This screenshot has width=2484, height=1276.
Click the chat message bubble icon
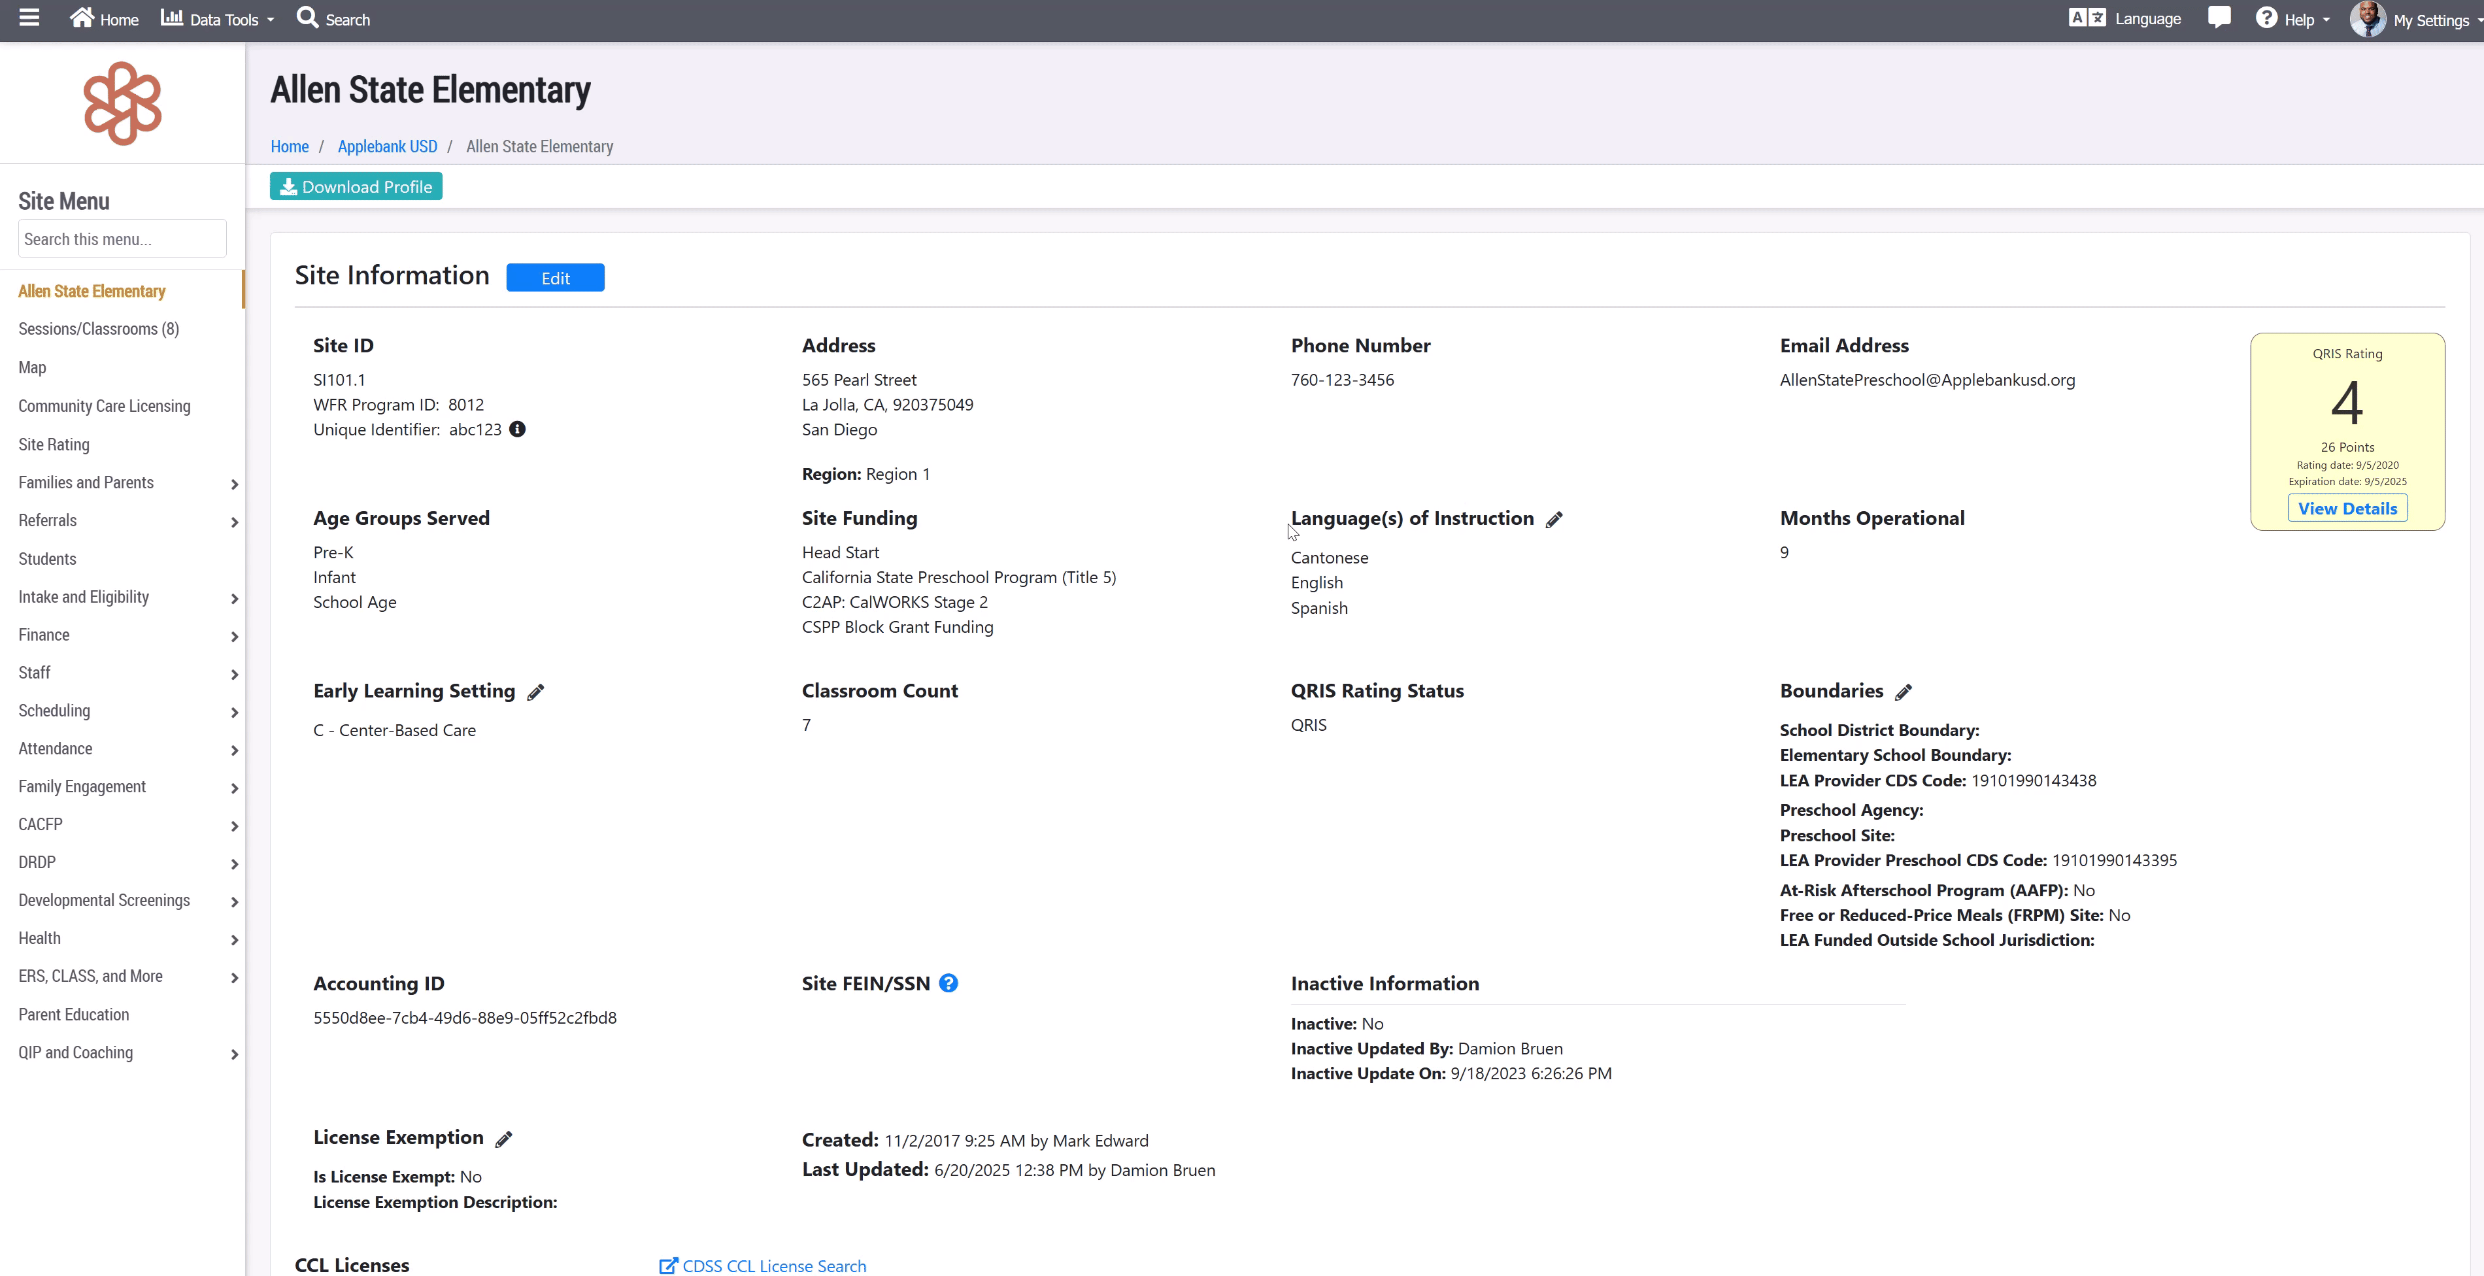coord(2219,18)
